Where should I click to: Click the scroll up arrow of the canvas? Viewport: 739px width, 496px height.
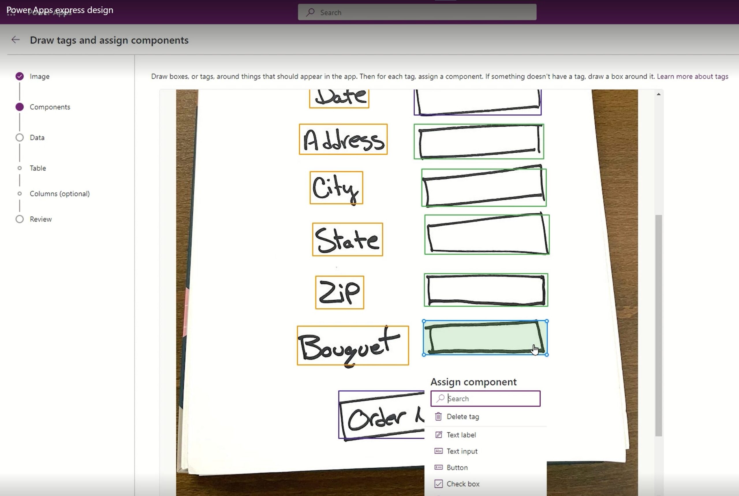(x=659, y=94)
